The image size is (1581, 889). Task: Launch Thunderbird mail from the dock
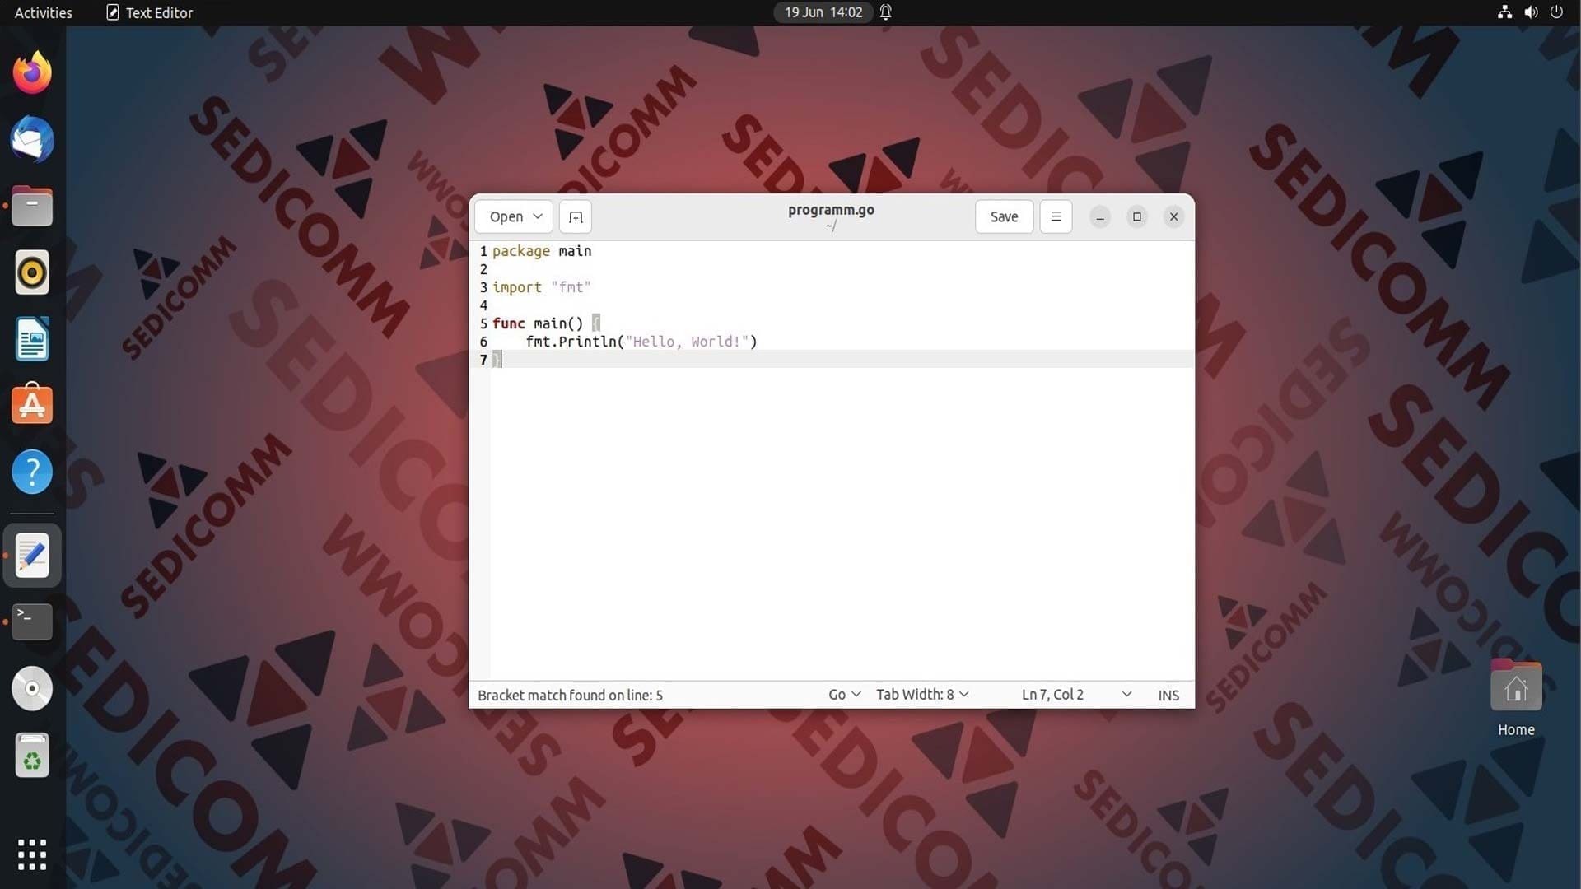tap(32, 139)
